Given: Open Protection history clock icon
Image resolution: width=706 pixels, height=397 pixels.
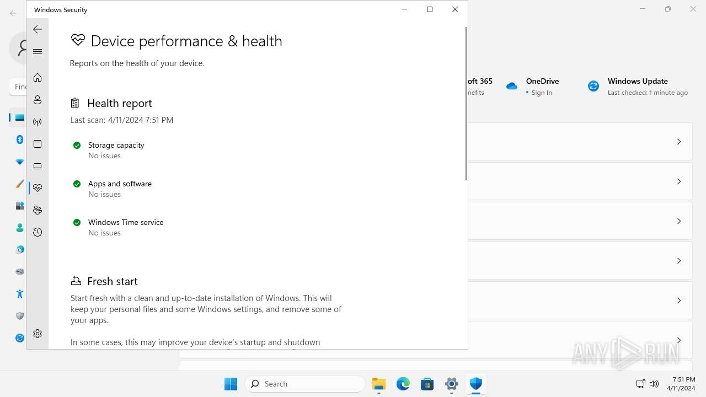Looking at the screenshot, I should 38,232.
